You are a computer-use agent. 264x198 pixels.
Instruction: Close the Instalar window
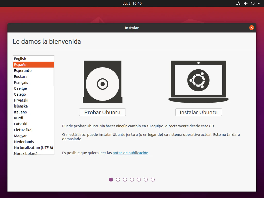252,28
